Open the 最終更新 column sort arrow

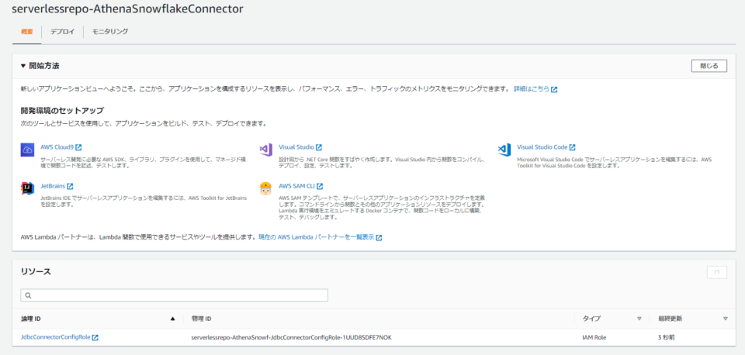pyautogui.click(x=725, y=319)
